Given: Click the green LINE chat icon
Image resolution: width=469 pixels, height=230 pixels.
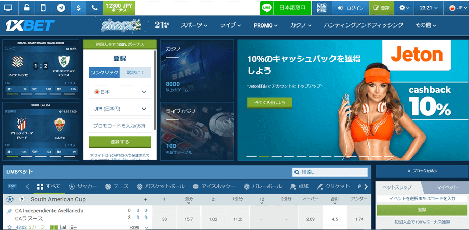Looking at the screenshot, I should point(266,8).
